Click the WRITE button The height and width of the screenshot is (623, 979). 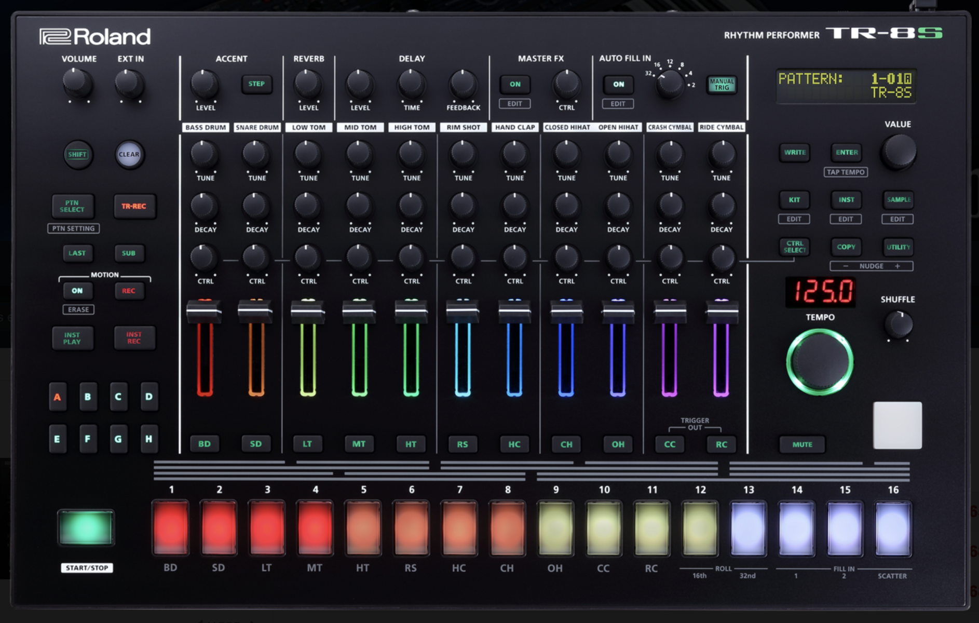[x=795, y=153]
